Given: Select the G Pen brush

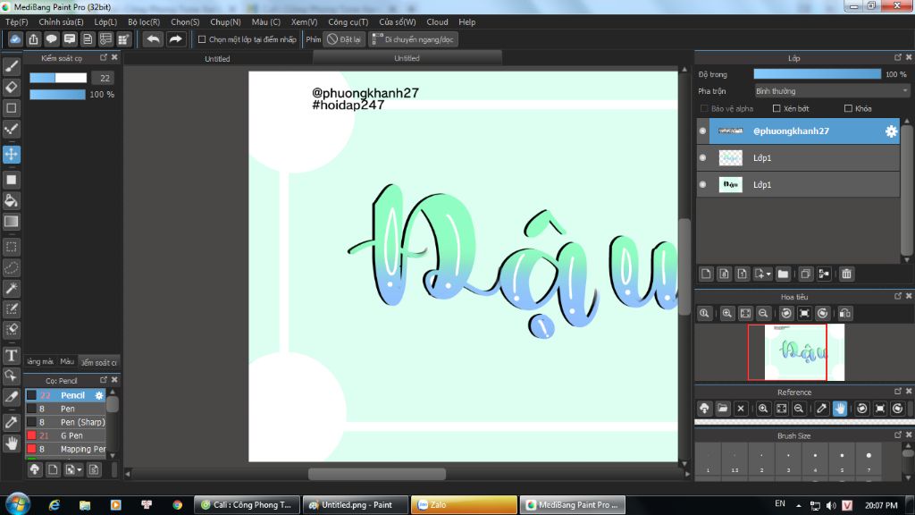Looking at the screenshot, I should tap(65, 435).
